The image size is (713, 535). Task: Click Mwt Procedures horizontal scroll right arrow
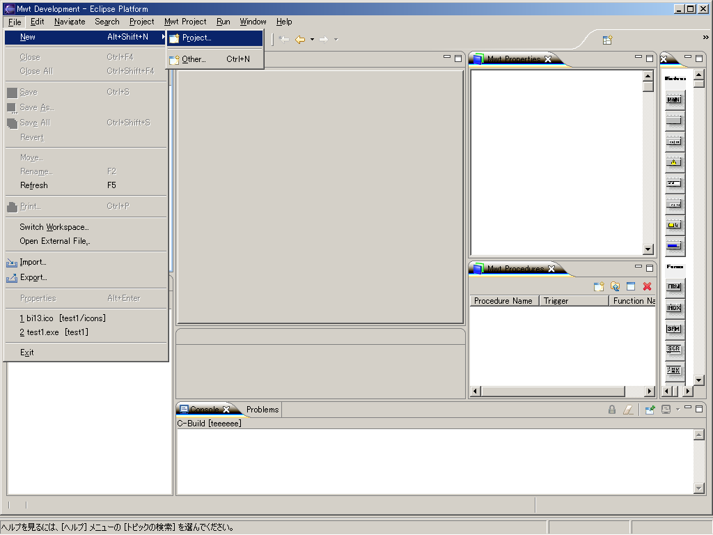coord(650,391)
